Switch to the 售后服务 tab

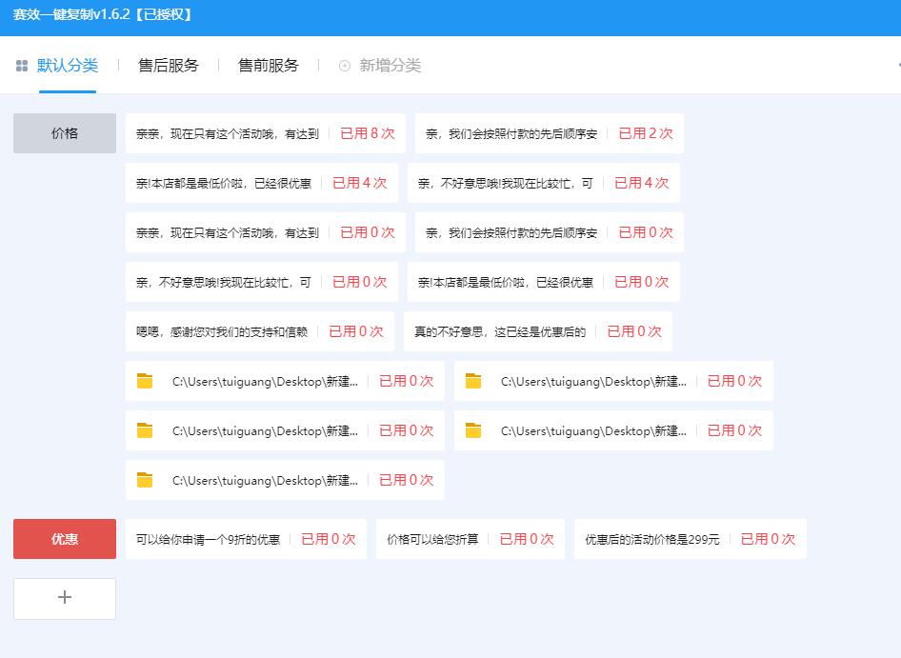click(169, 65)
